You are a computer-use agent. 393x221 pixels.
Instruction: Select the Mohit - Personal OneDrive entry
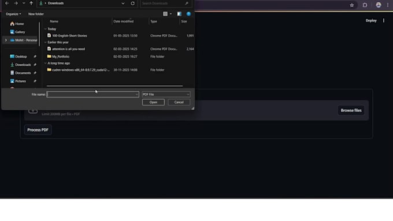(24, 40)
